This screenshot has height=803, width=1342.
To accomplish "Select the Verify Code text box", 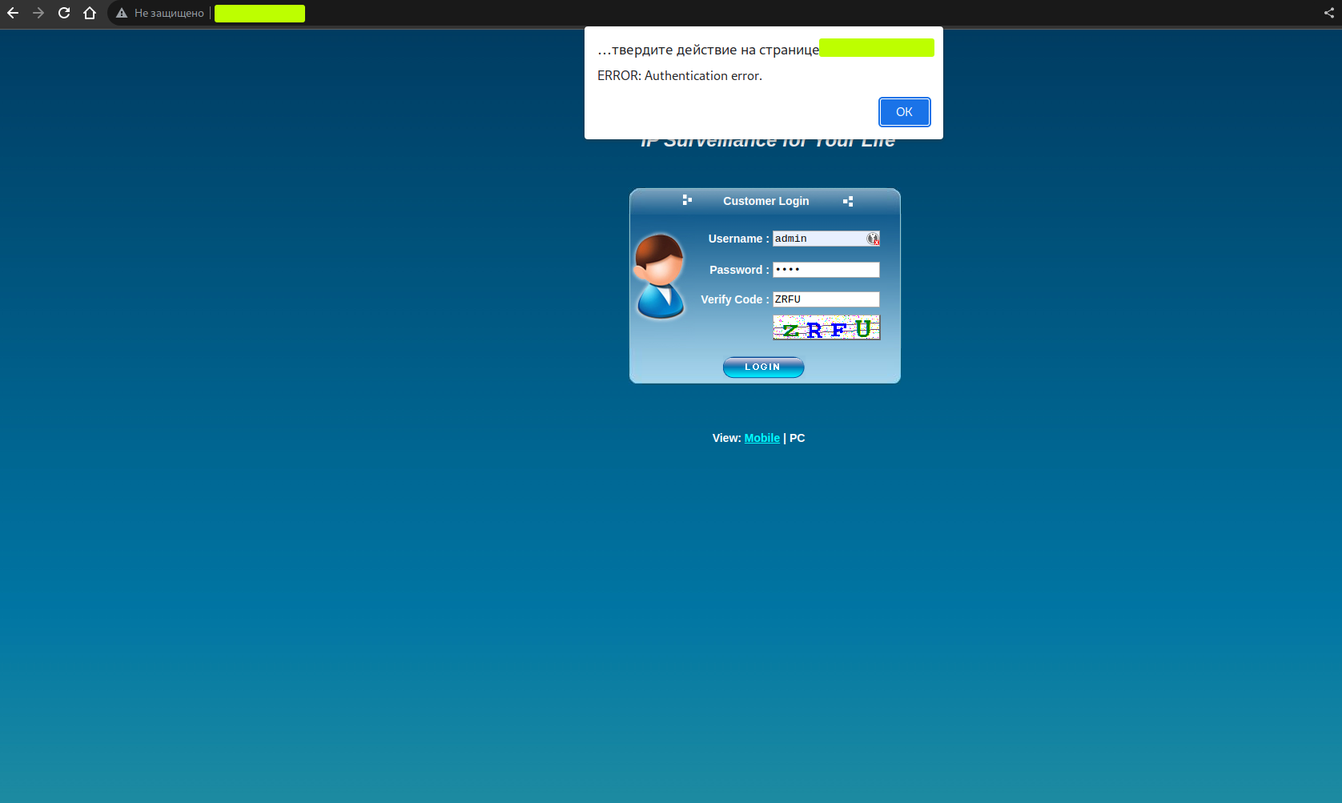I will click(x=826, y=299).
